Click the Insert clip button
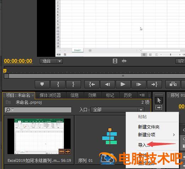Image resolution: width=185 pixels, height=169 pixels. [x=173, y=84]
